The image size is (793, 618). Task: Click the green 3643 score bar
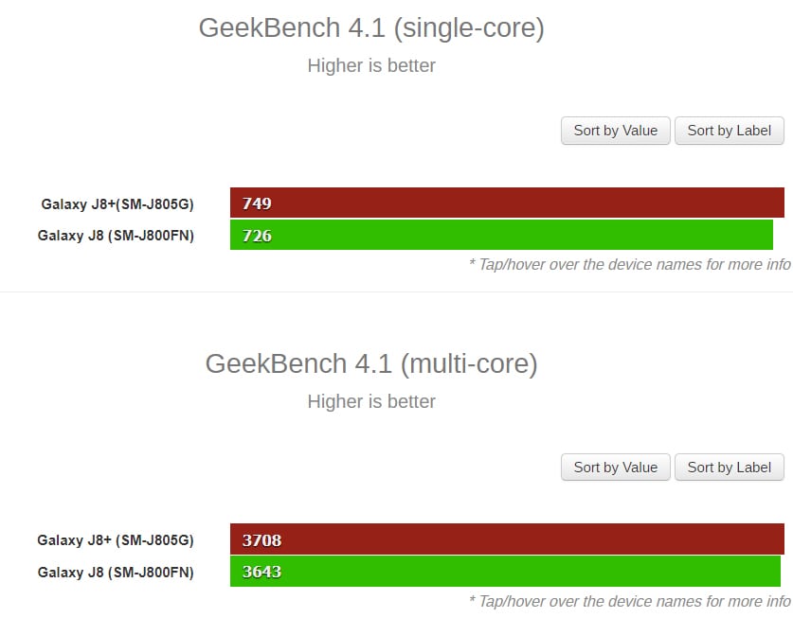[505, 571]
